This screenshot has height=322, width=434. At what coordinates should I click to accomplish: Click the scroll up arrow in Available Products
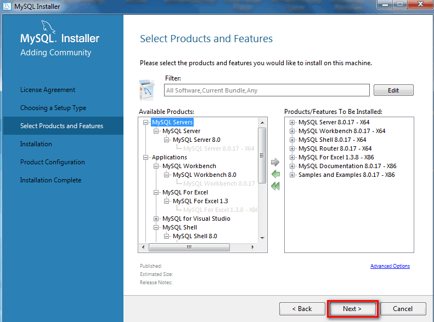coord(262,122)
